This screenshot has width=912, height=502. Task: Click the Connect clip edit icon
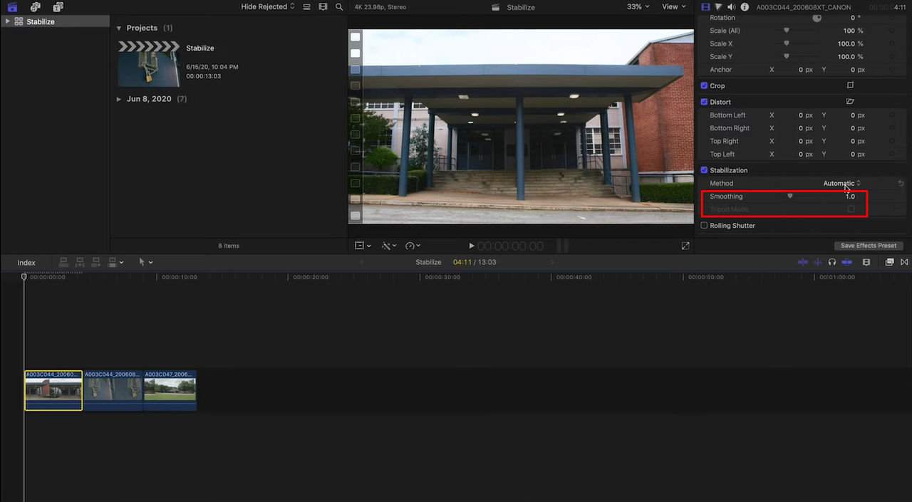point(63,262)
